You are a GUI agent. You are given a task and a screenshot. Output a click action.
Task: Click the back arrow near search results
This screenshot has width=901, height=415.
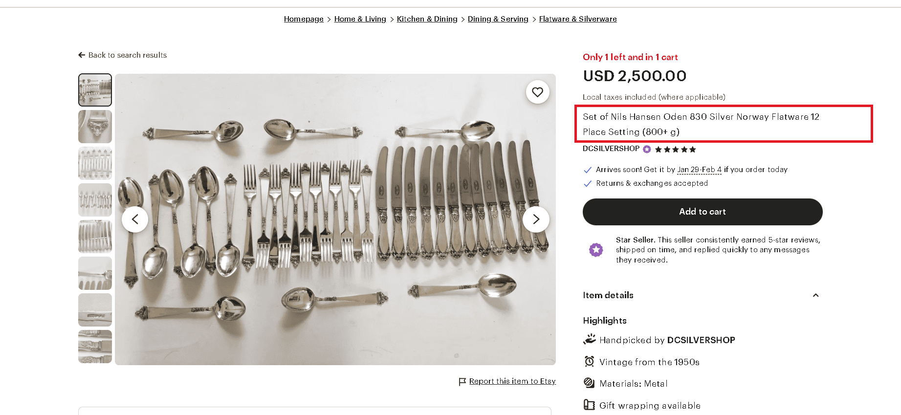pos(82,55)
